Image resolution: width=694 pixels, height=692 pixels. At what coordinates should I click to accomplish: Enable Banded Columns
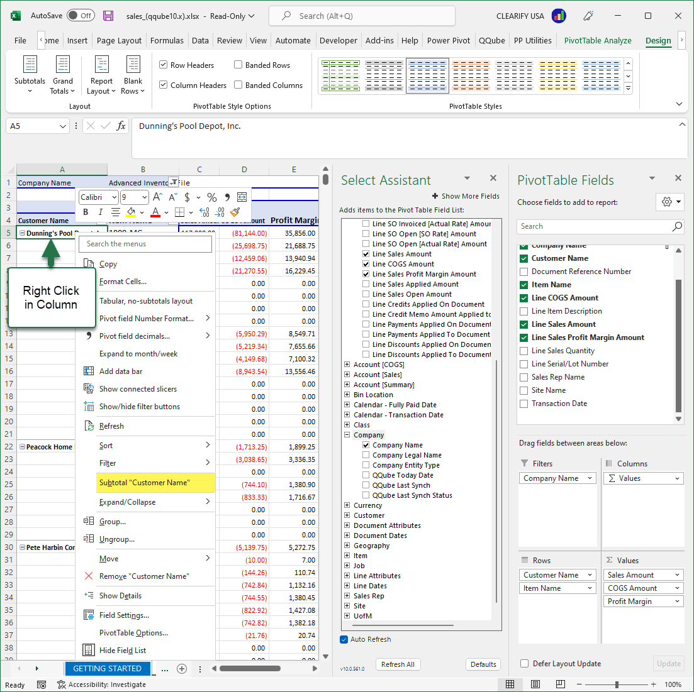point(238,84)
